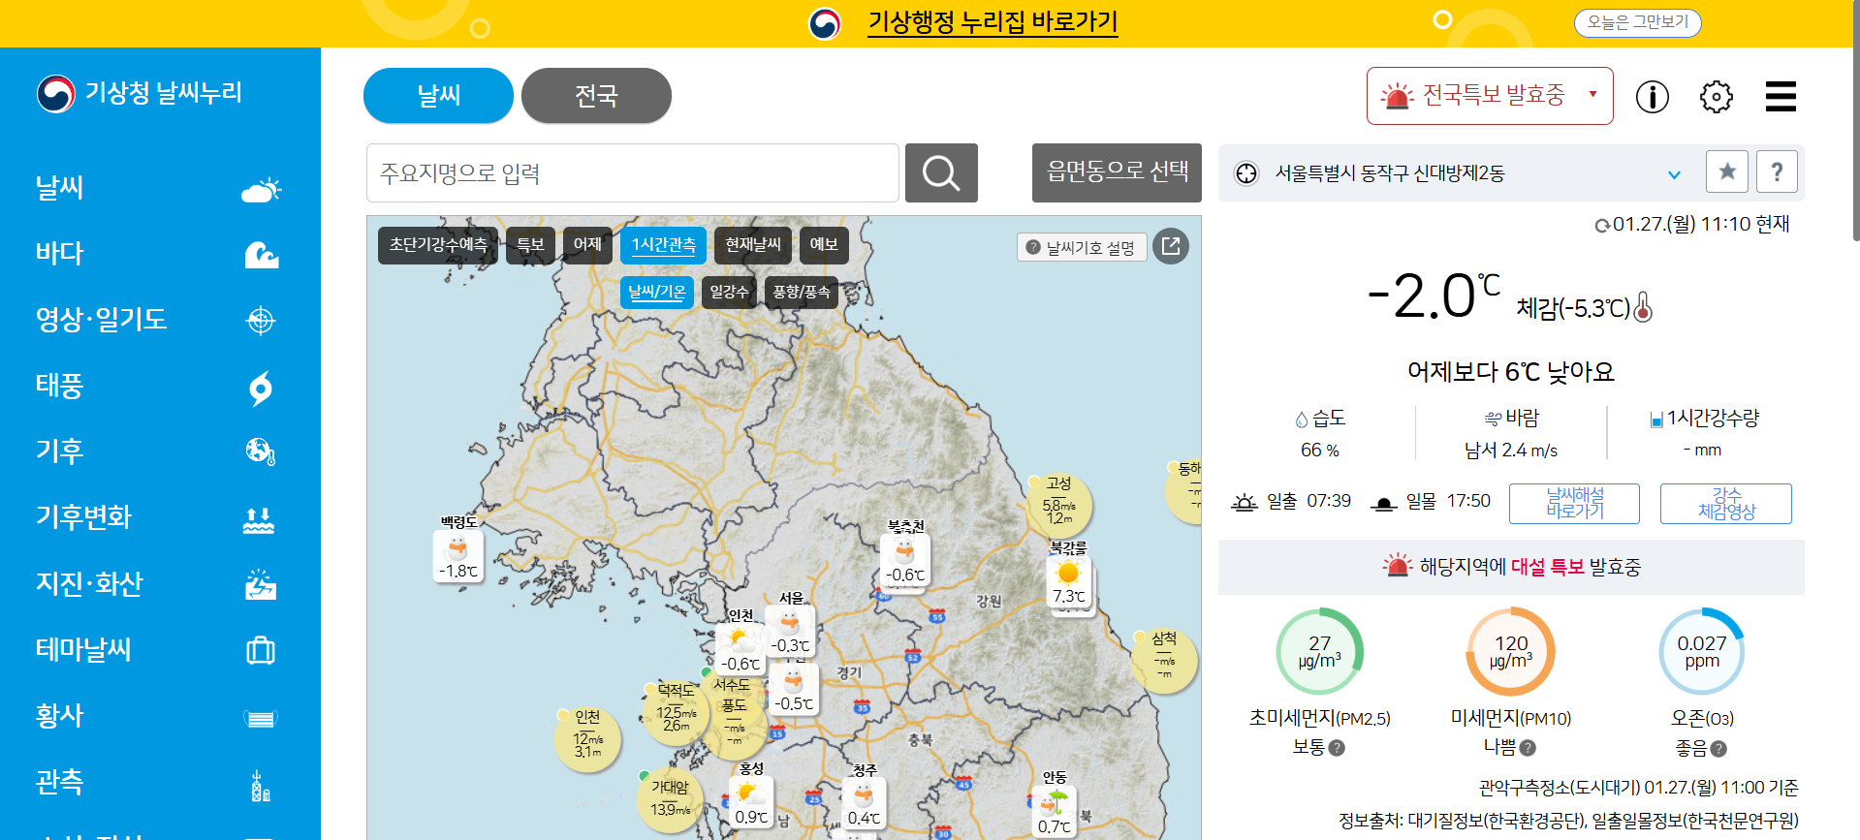
Task: Click the cloud-sun icon beside 날씨
Action: pos(261,189)
